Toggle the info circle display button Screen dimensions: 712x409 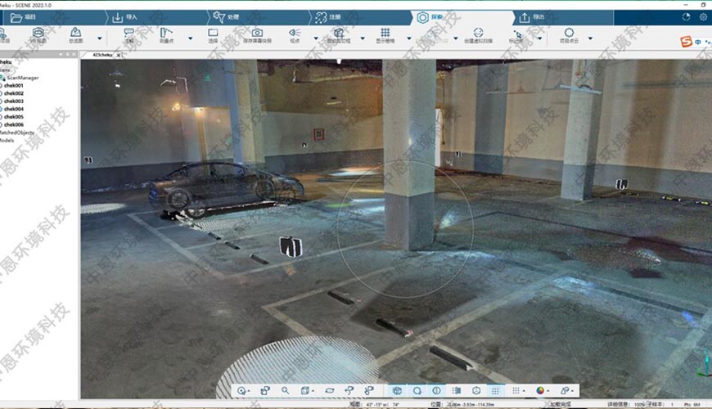coord(436,390)
